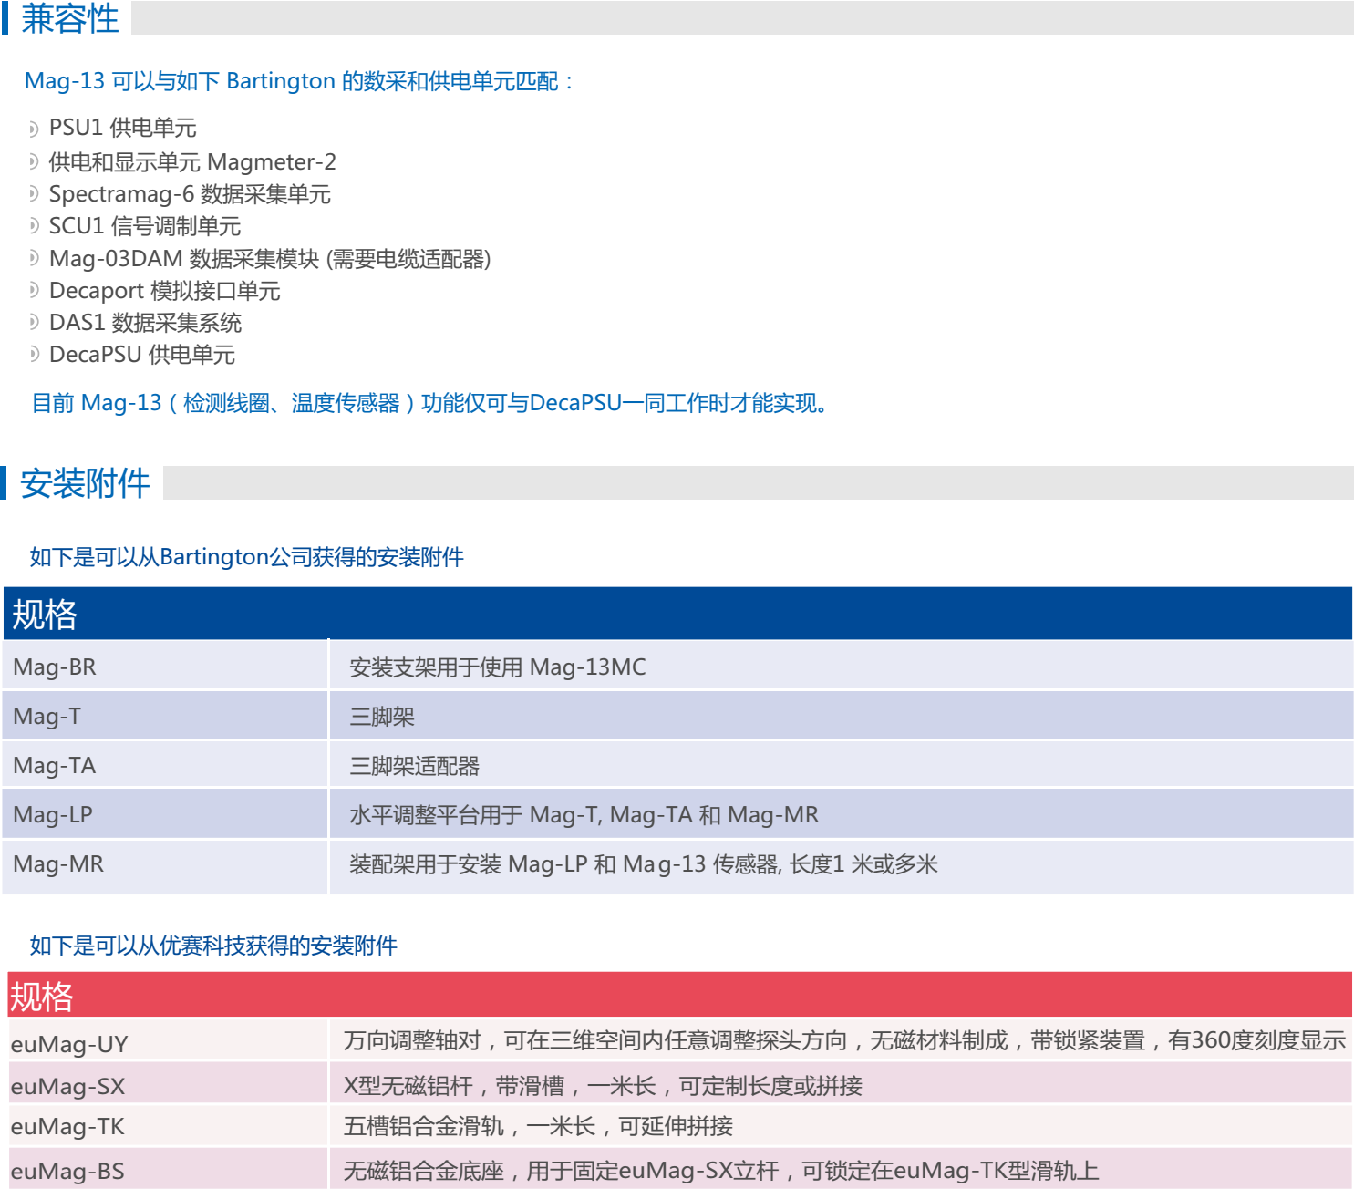
Task: Click the 装配架用于安装 Mag-LP description cell
Action: (x=841, y=865)
